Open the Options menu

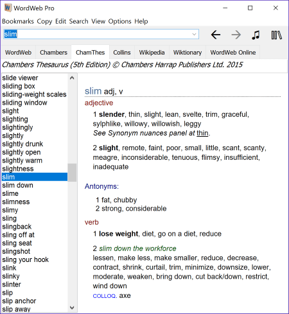click(x=119, y=21)
